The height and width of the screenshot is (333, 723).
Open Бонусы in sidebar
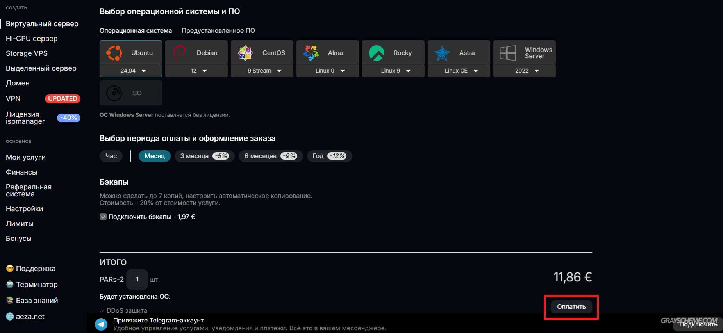[x=19, y=239]
